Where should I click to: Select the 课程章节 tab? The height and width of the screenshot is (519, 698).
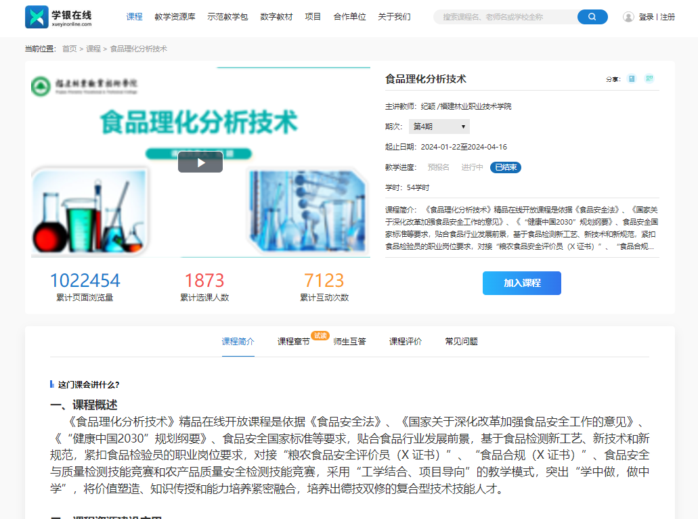point(294,342)
